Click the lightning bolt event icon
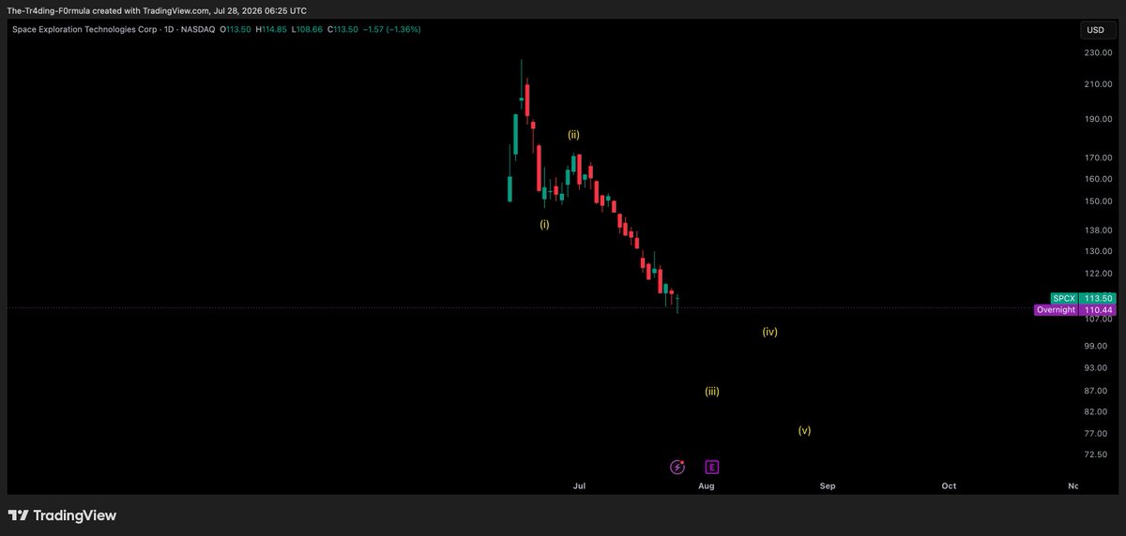Viewport: 1126px width, 536px height. 677,467
